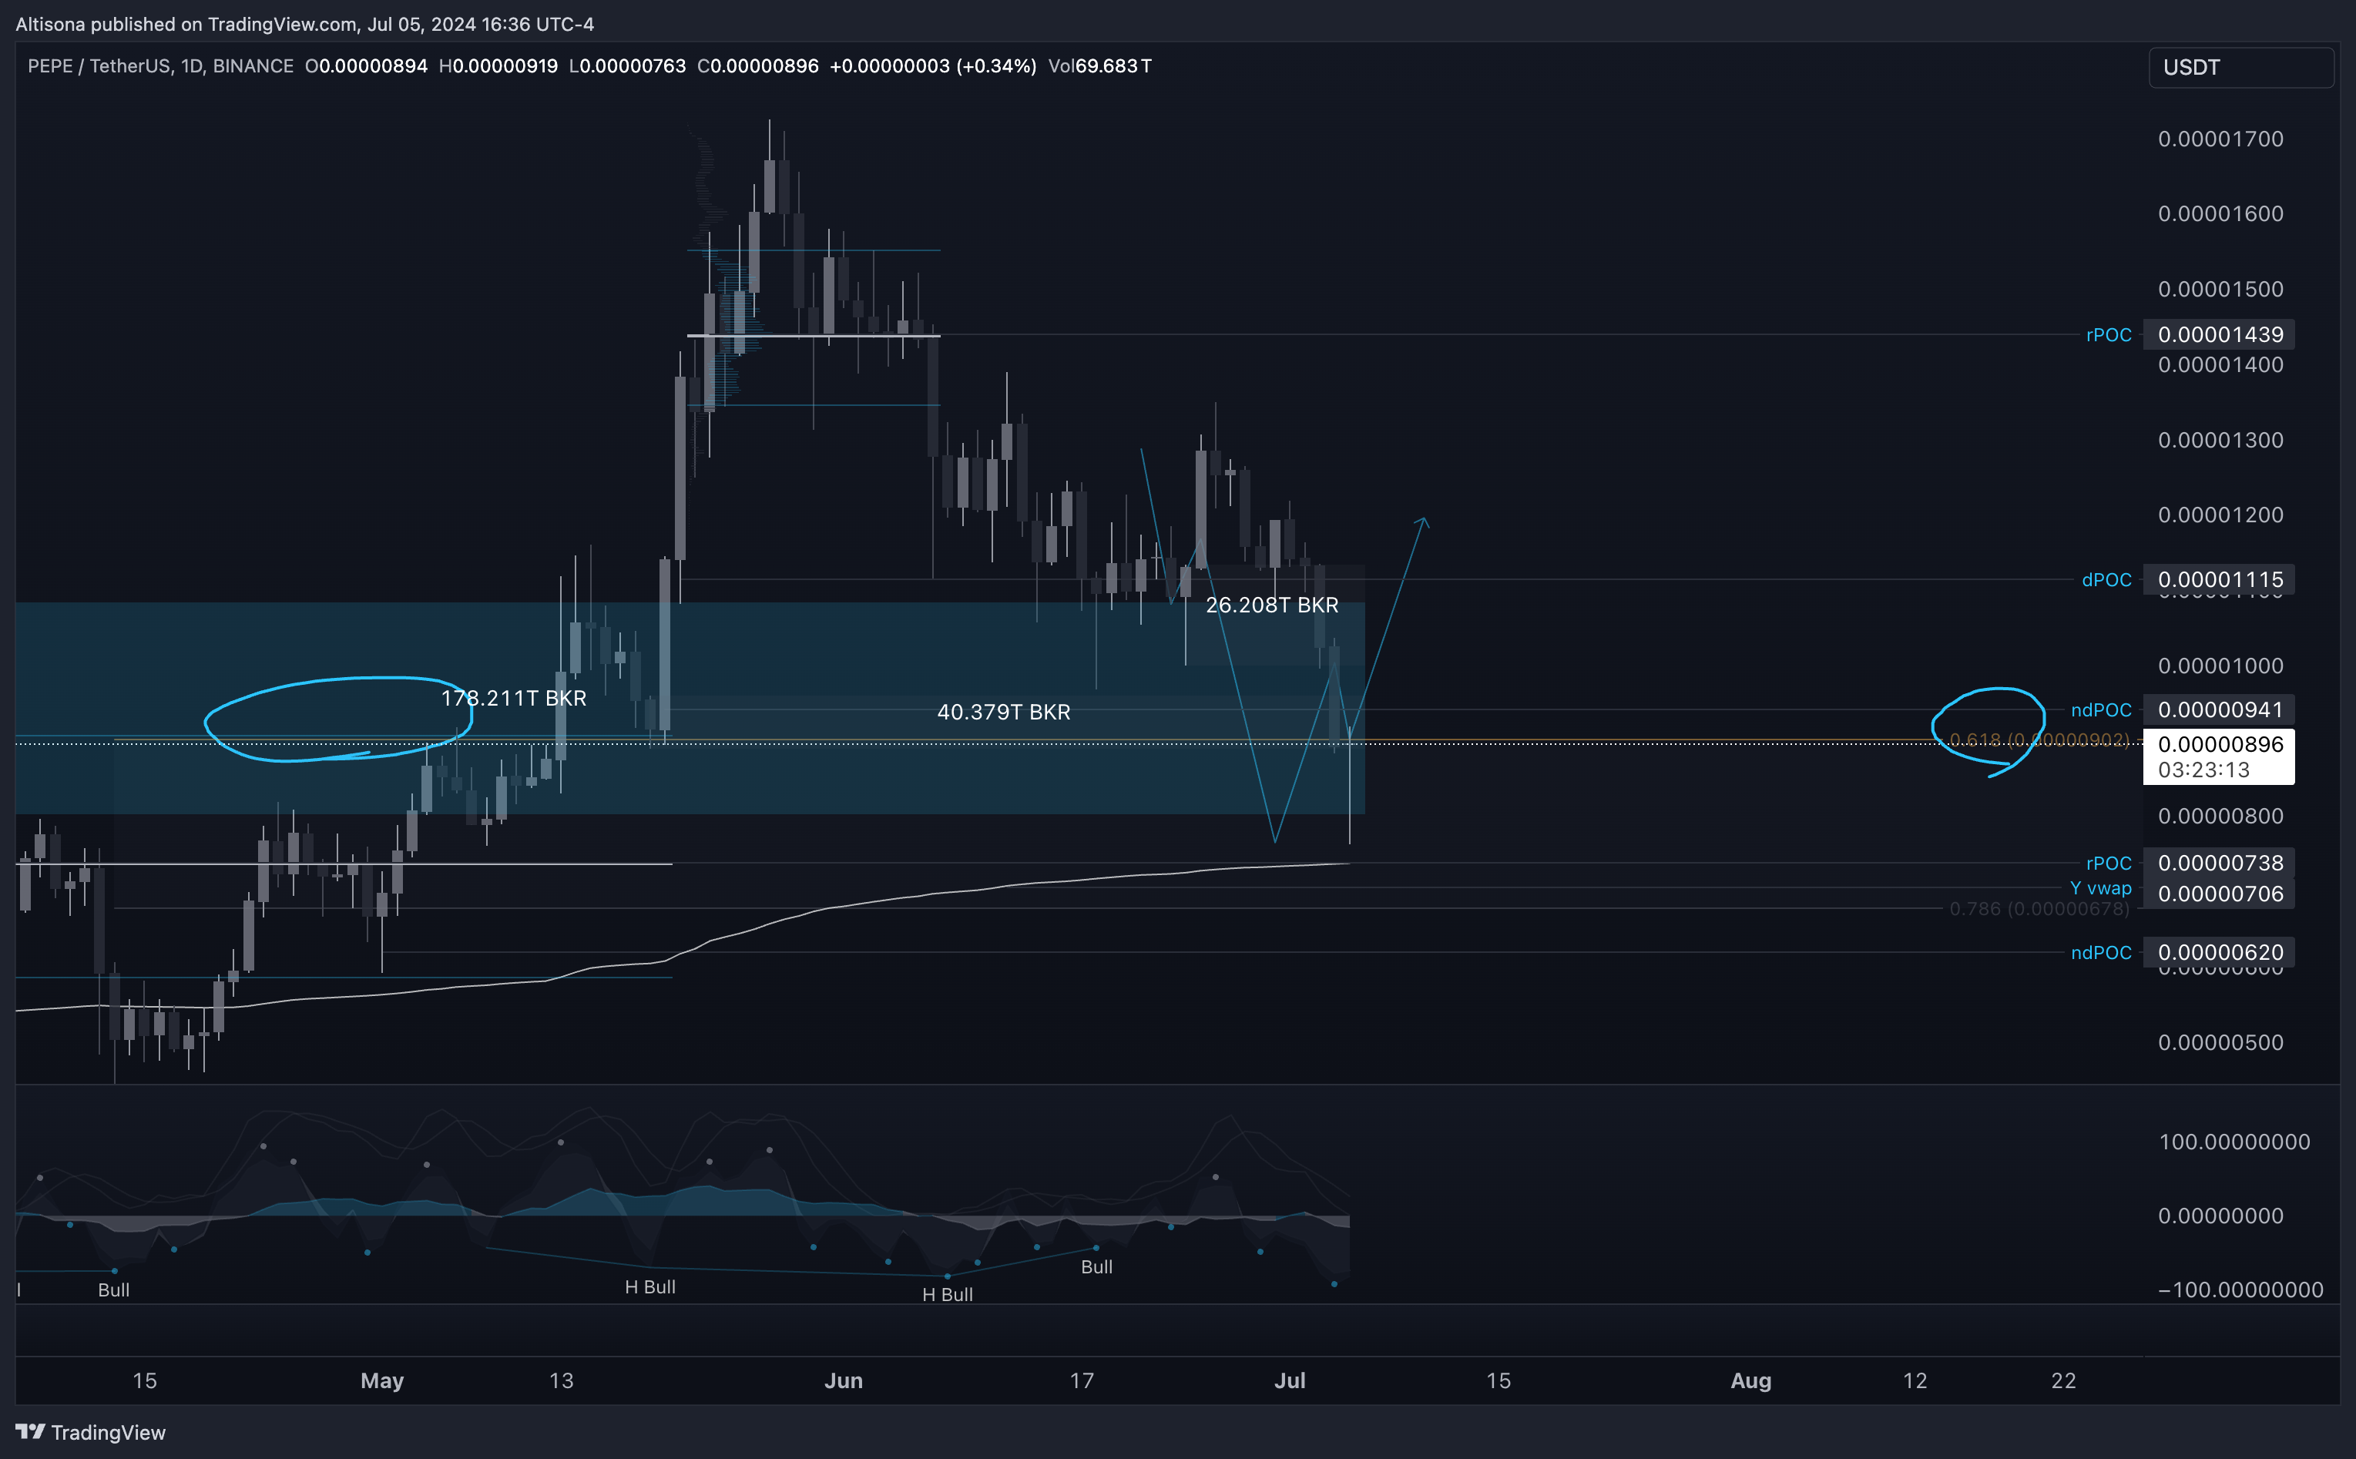Click the candle countdown 03:23:13
The width and height of the screenshot is (2356, 1459).
click(x=2203, y=770)
